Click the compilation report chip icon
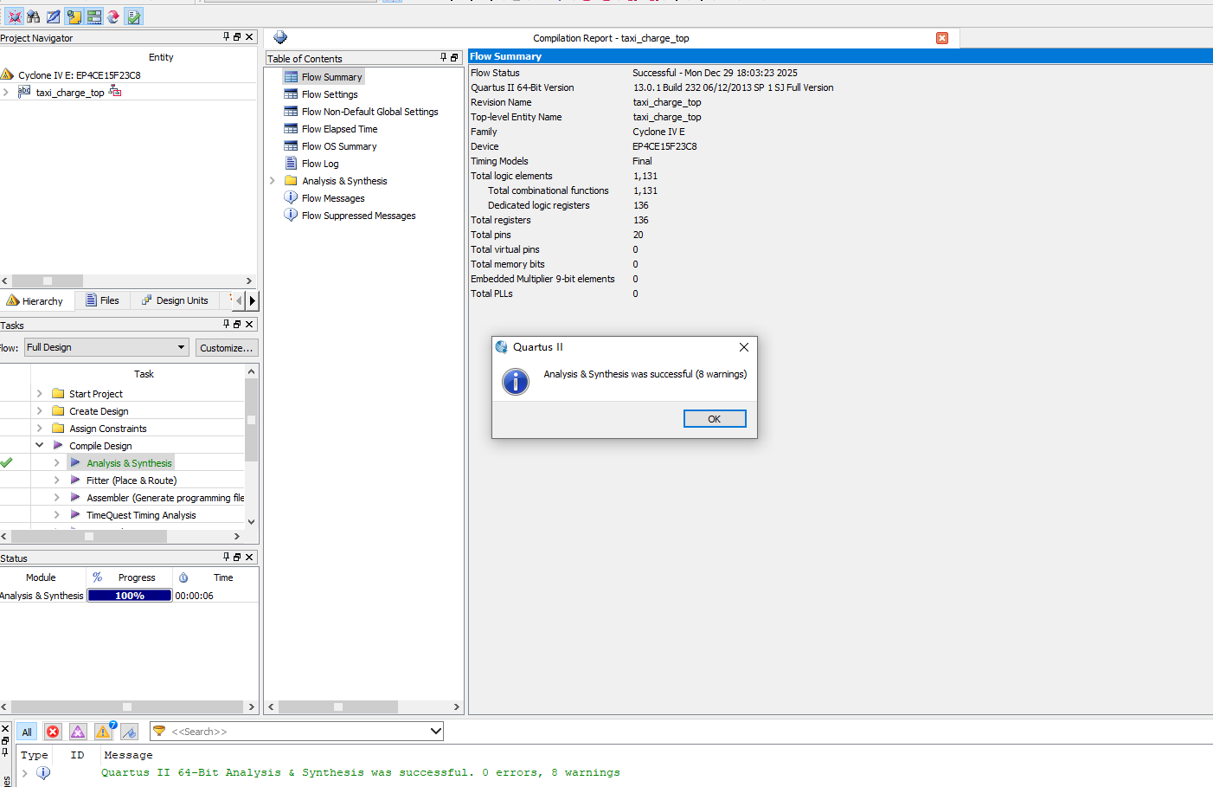 [280, 37]
